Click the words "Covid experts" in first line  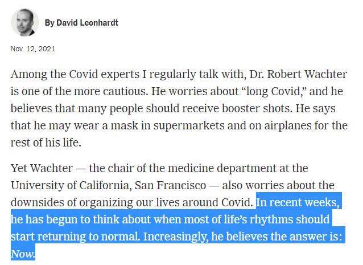[x=104, y=75]
